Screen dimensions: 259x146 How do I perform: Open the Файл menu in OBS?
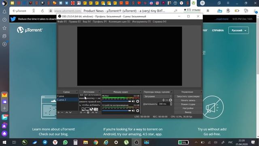[x=62, y=21]
